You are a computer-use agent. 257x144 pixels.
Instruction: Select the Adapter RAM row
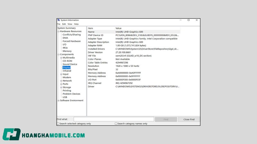pos(134,45)
